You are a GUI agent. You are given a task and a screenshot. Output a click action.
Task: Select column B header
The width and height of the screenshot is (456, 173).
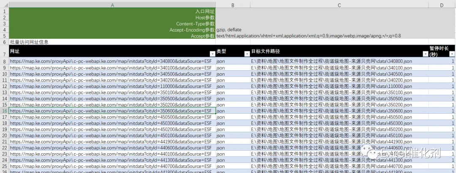click(233, 5)
